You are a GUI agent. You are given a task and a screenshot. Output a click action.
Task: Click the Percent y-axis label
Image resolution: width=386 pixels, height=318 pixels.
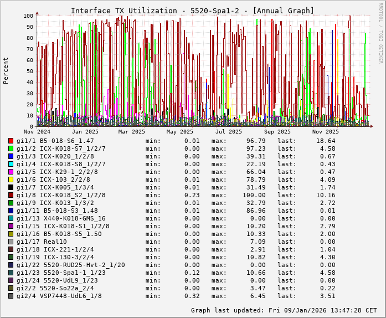pyautogui.click(x=6, y=71)
